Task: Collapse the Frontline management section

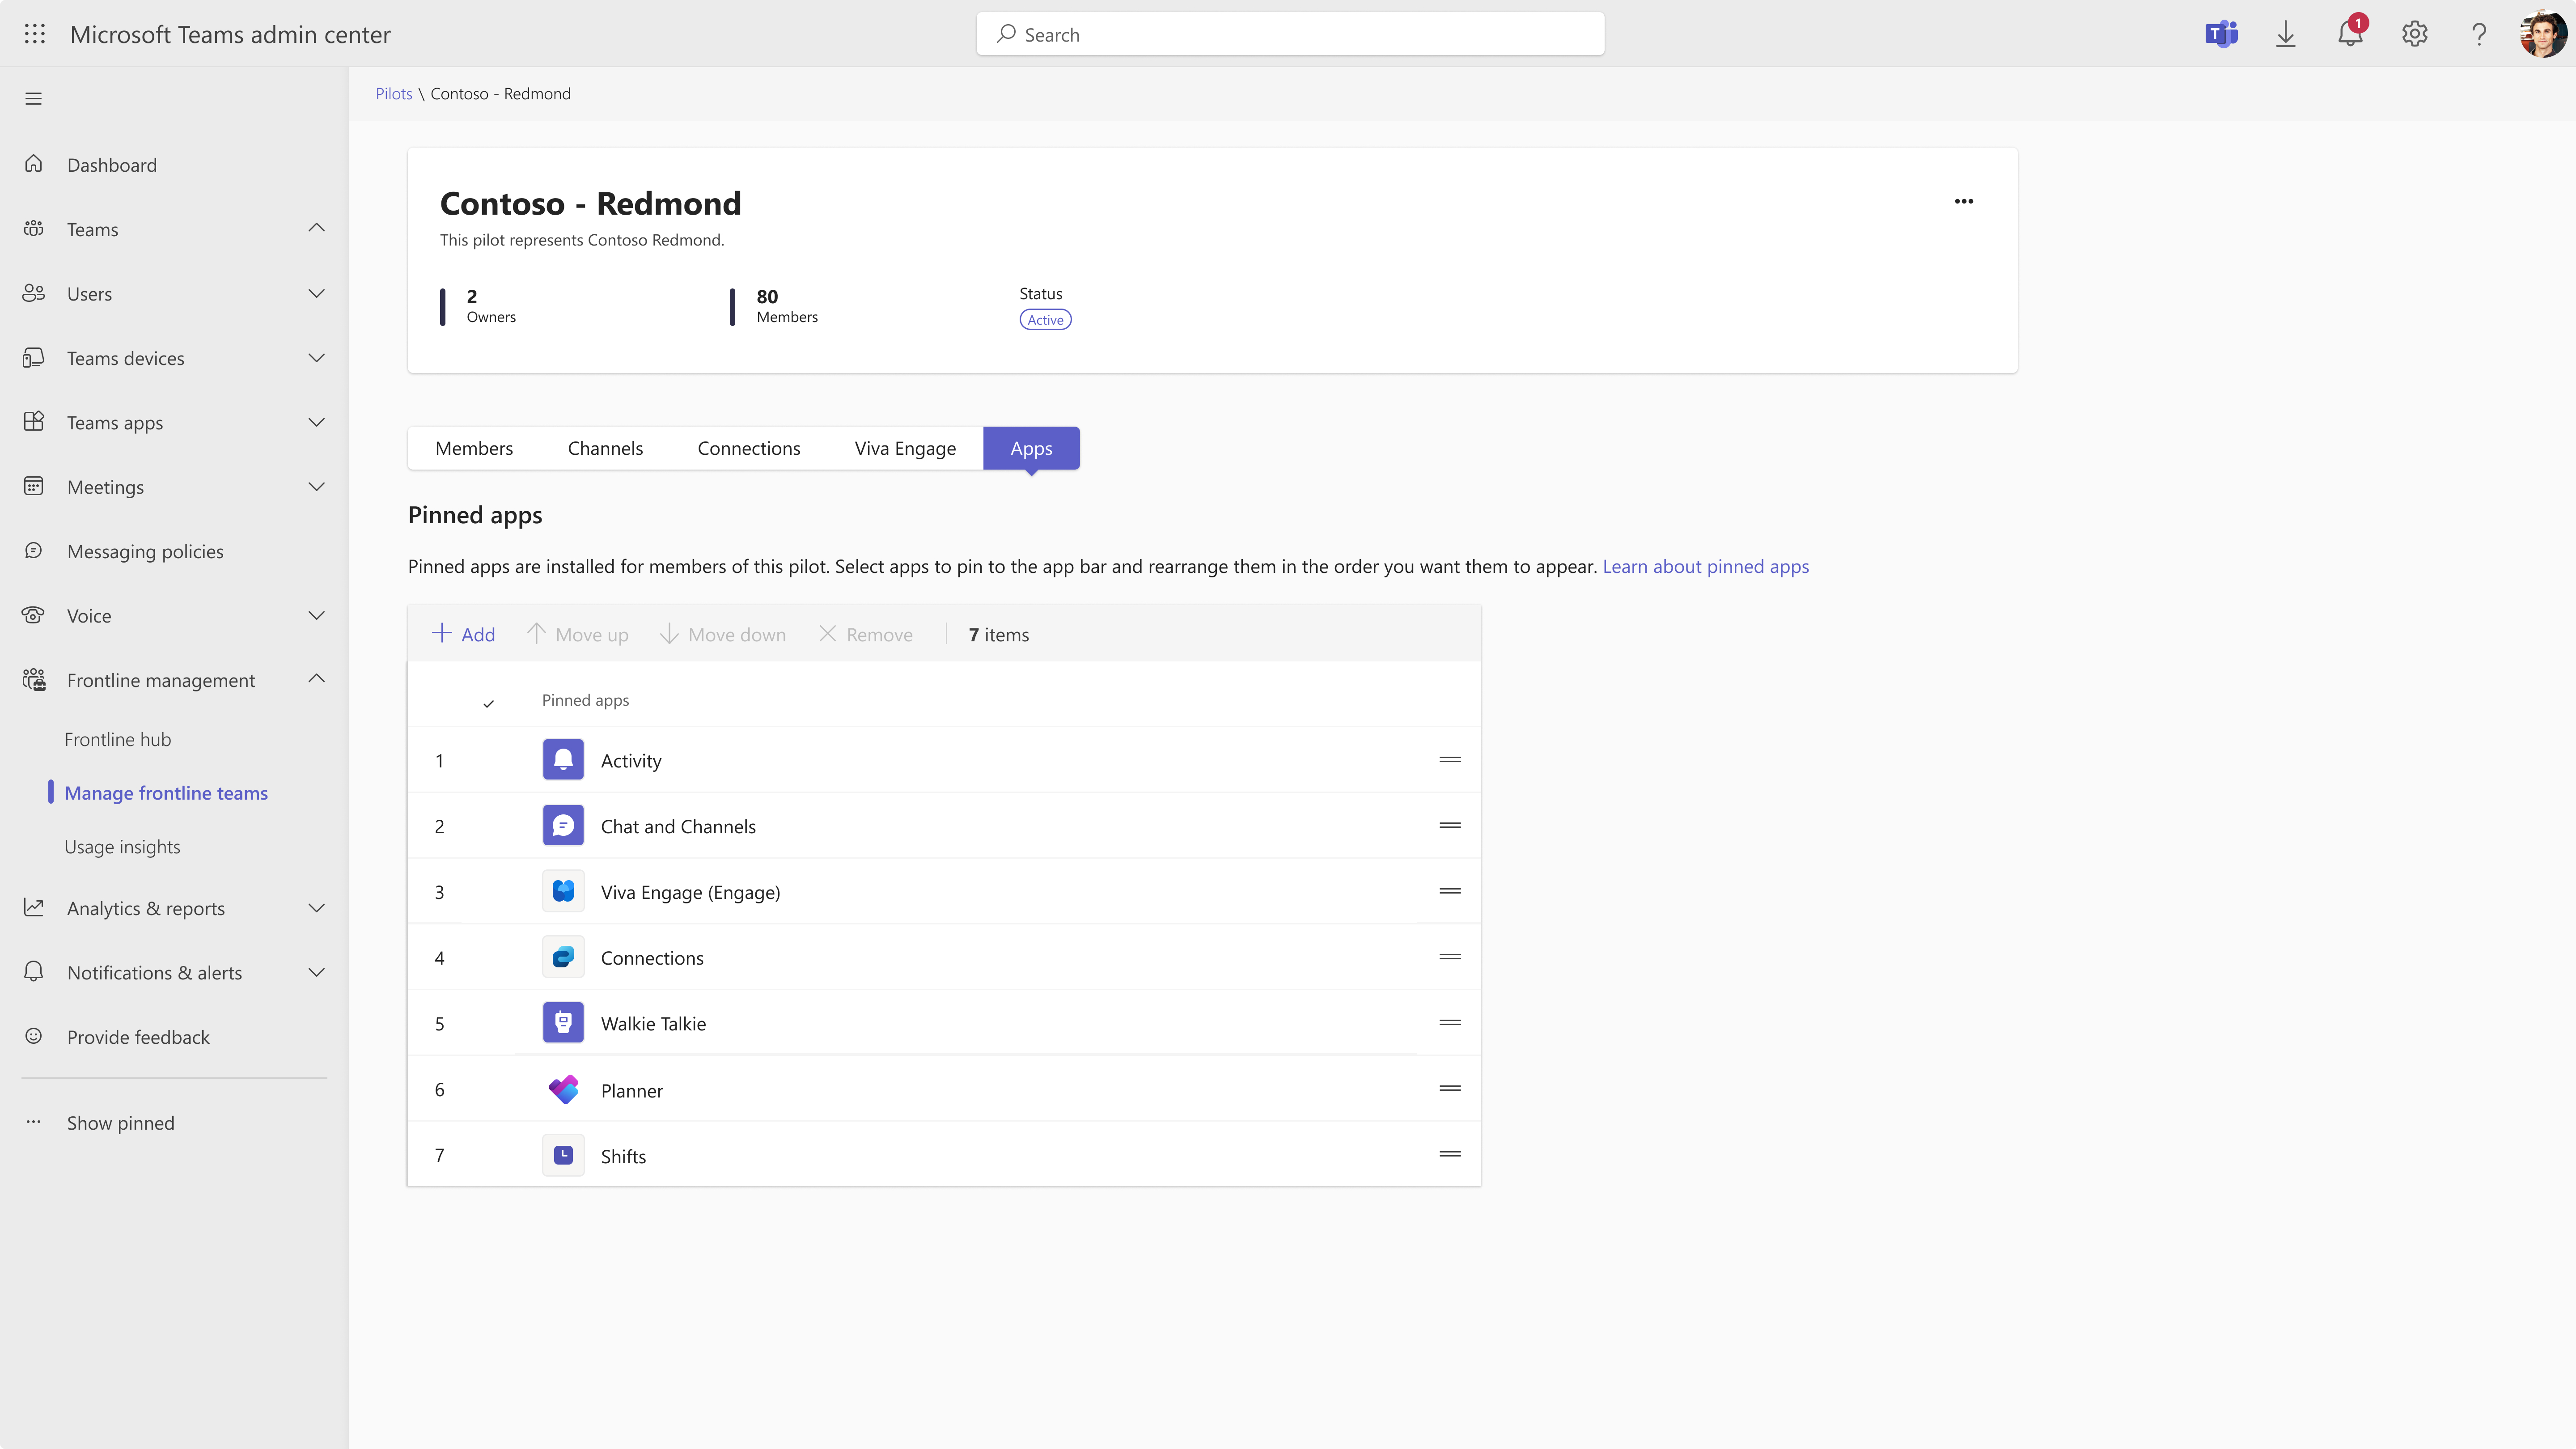Action: point(316,679)
